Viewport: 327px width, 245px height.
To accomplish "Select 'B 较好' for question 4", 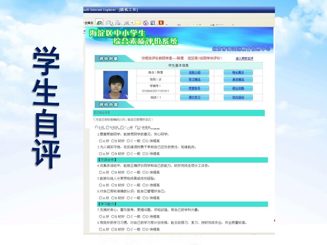I will [113, 172].
